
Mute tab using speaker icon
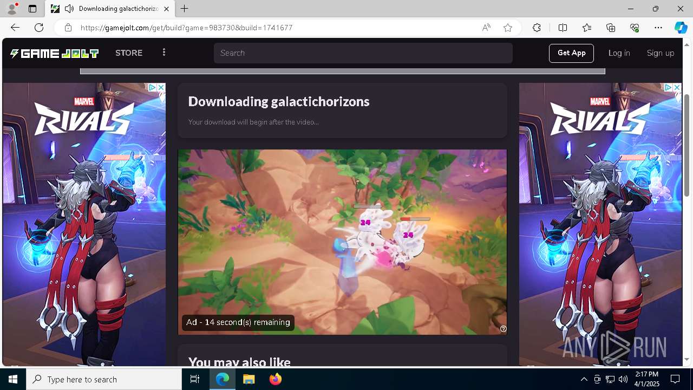coord(69,9)
